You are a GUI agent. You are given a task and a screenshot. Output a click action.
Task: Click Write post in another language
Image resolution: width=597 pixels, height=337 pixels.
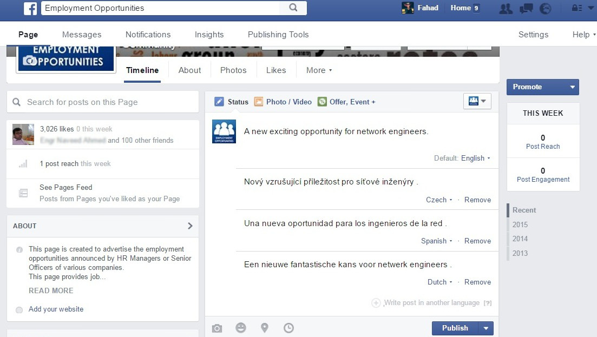click(x=431, y=303)
